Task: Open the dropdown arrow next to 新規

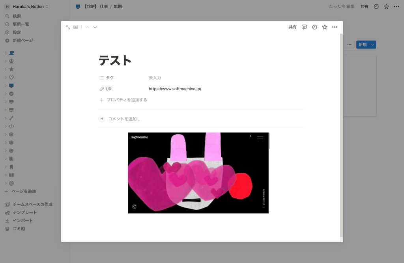Action: tap(372, 45)
